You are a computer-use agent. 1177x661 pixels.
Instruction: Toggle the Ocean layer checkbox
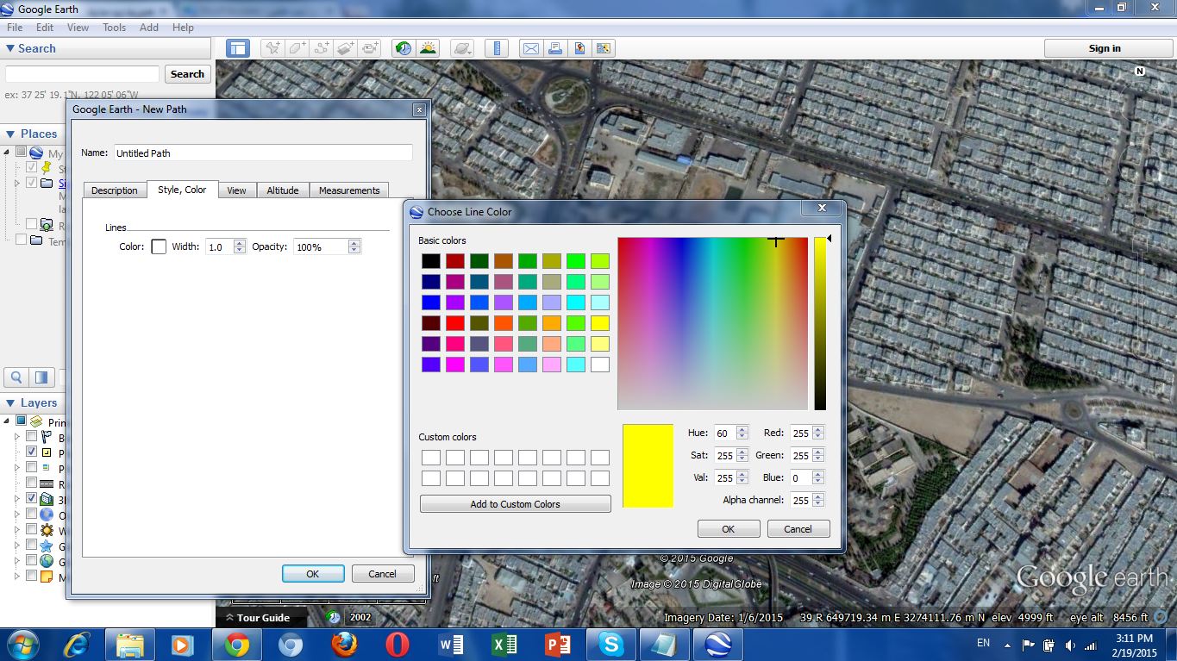click(31, 514)
